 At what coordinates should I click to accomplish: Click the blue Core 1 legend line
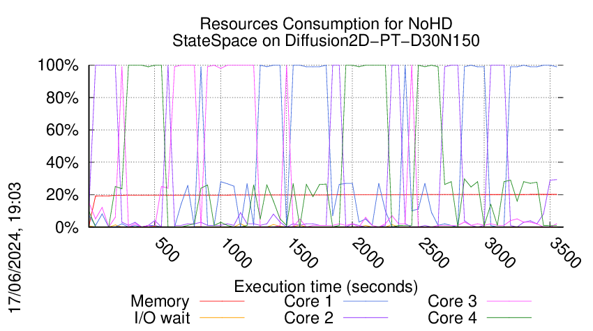[366, 302]
